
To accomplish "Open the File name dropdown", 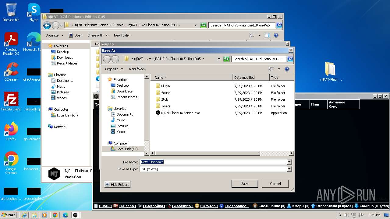I will tap(289, 162).
